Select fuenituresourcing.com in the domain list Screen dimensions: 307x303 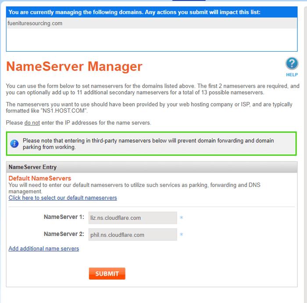152,23
